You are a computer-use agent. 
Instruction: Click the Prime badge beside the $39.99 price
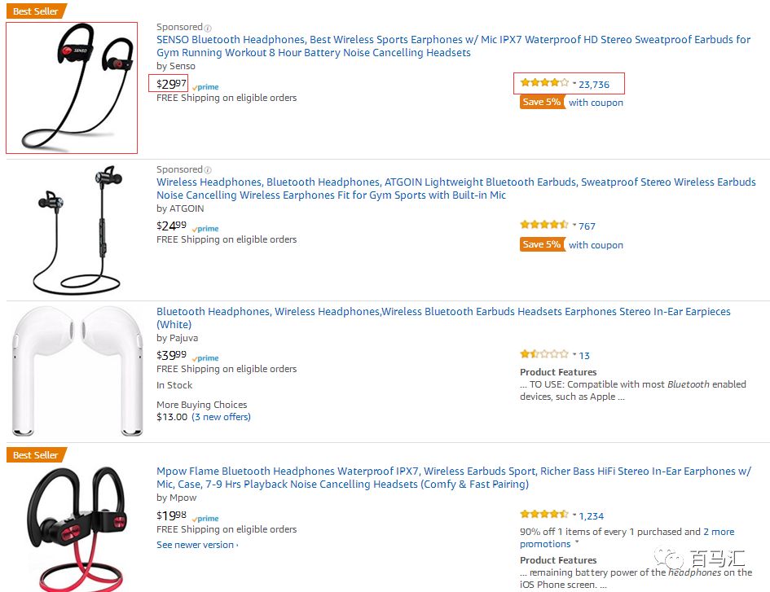pos(205,358)
